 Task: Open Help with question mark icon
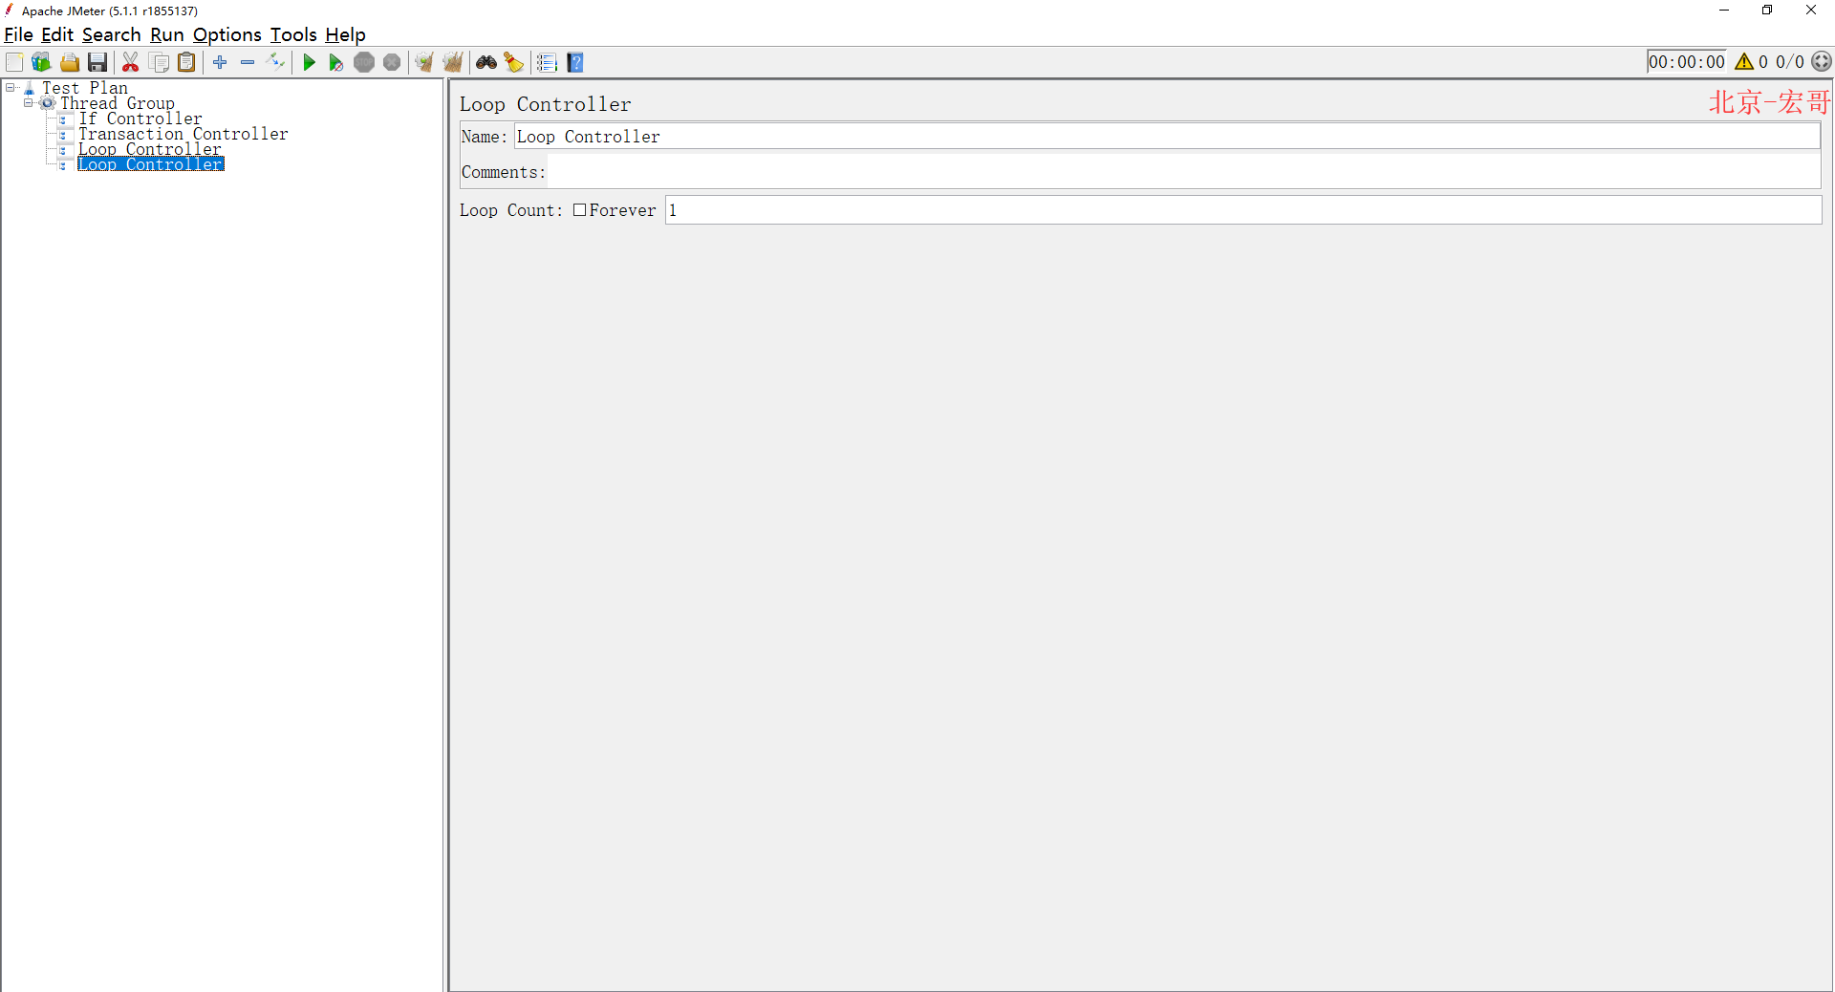575,62
